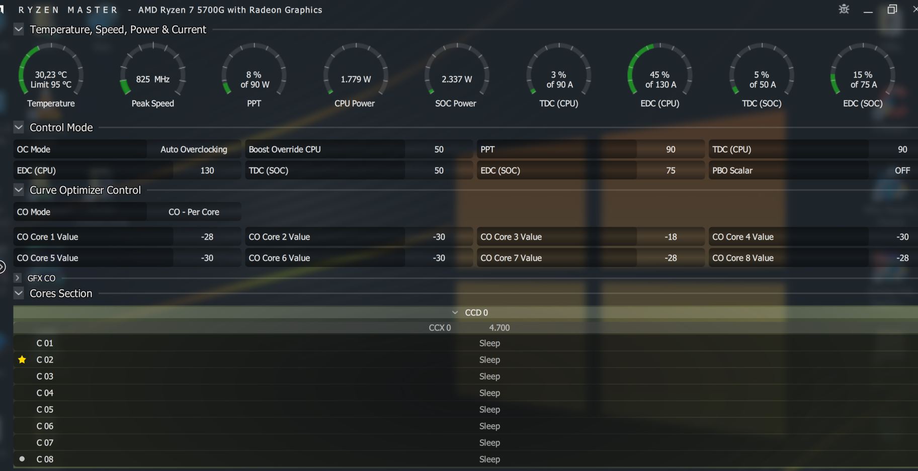The height and width of the screenshot is (471, 918).
Task: Collapse the Curve Optimizer Control section
Action: [x=19, y=190]
